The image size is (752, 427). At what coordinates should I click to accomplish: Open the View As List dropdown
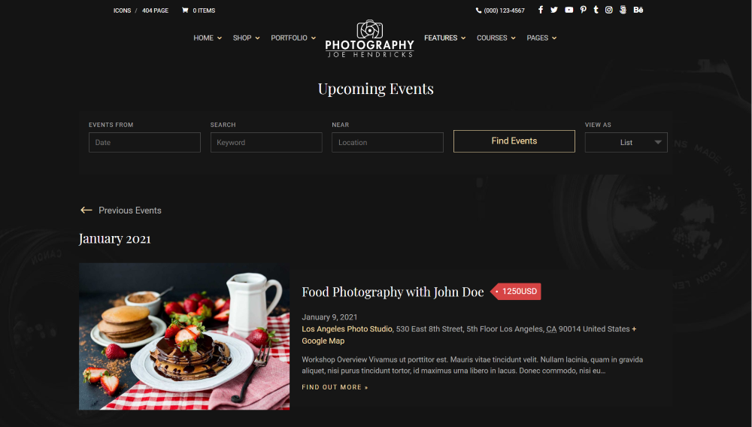coord(626,142)
